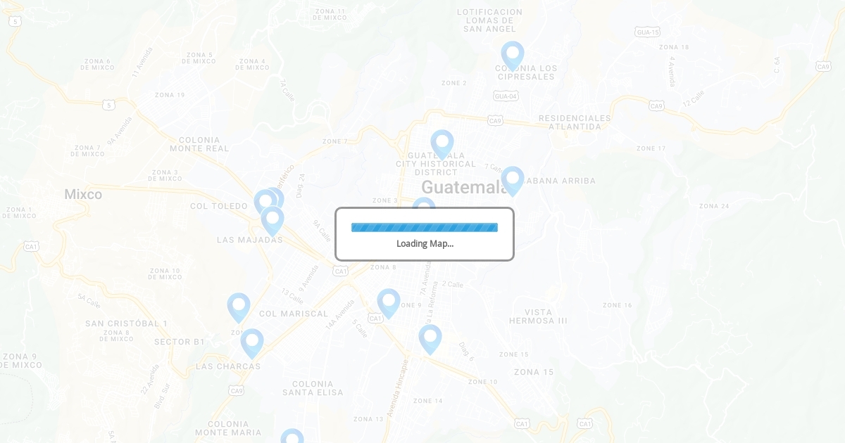
Task: Choose the front pin next to Col Toledo
Action: [265, 203]
